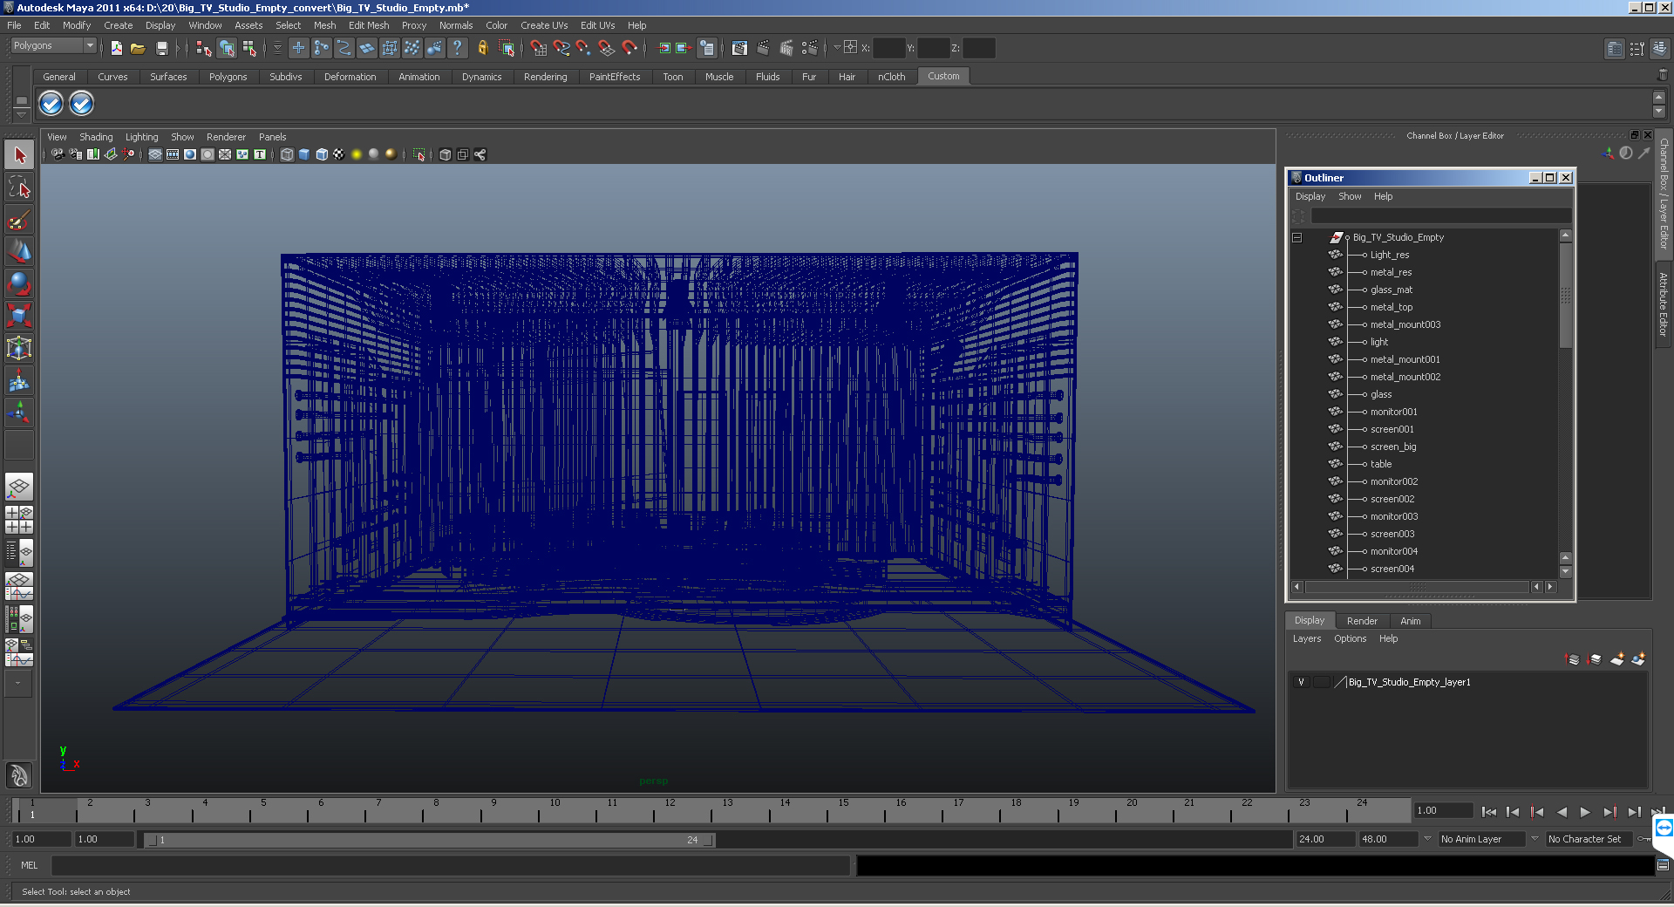Toggle wireframe on shaded cube icon
The image size is (1674, 907).
322,154
